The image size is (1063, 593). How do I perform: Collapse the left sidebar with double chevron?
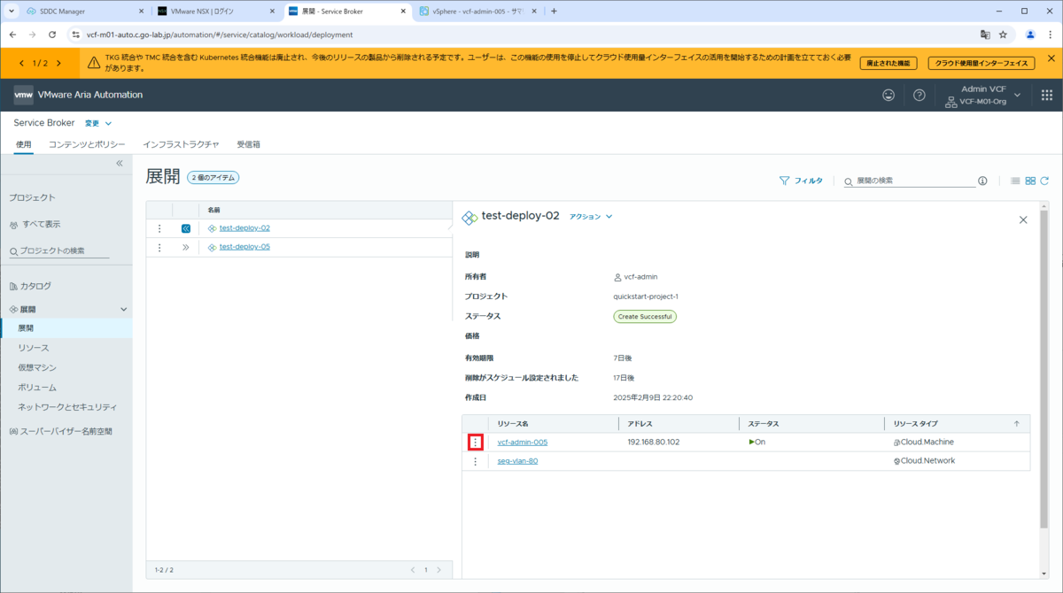click(120, 164)
